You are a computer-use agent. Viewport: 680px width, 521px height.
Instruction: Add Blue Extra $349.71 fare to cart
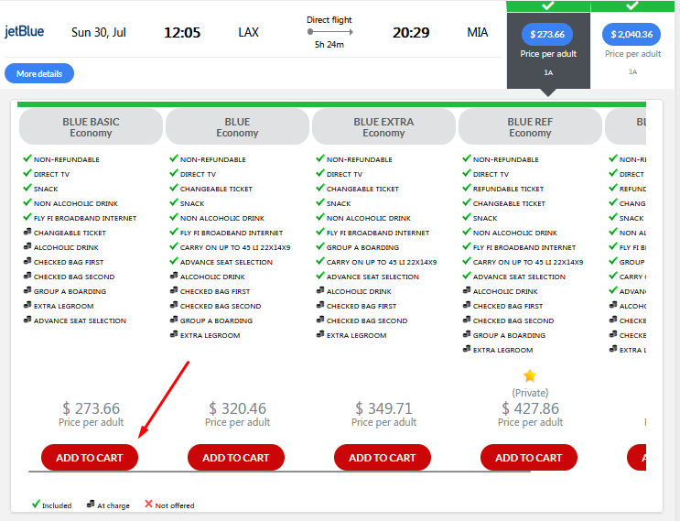[x=382, y=457]
